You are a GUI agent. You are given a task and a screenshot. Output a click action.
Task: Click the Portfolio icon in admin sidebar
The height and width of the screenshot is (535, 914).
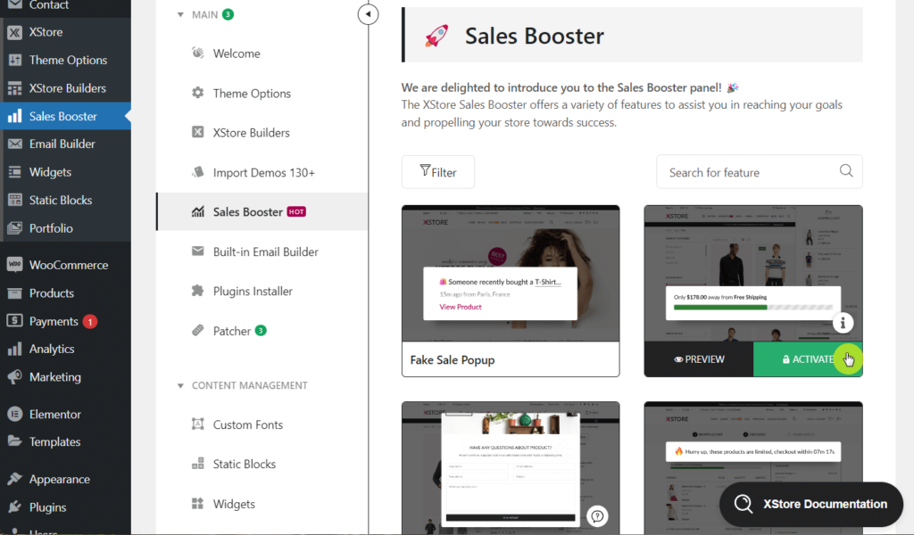tap(15, 227)
